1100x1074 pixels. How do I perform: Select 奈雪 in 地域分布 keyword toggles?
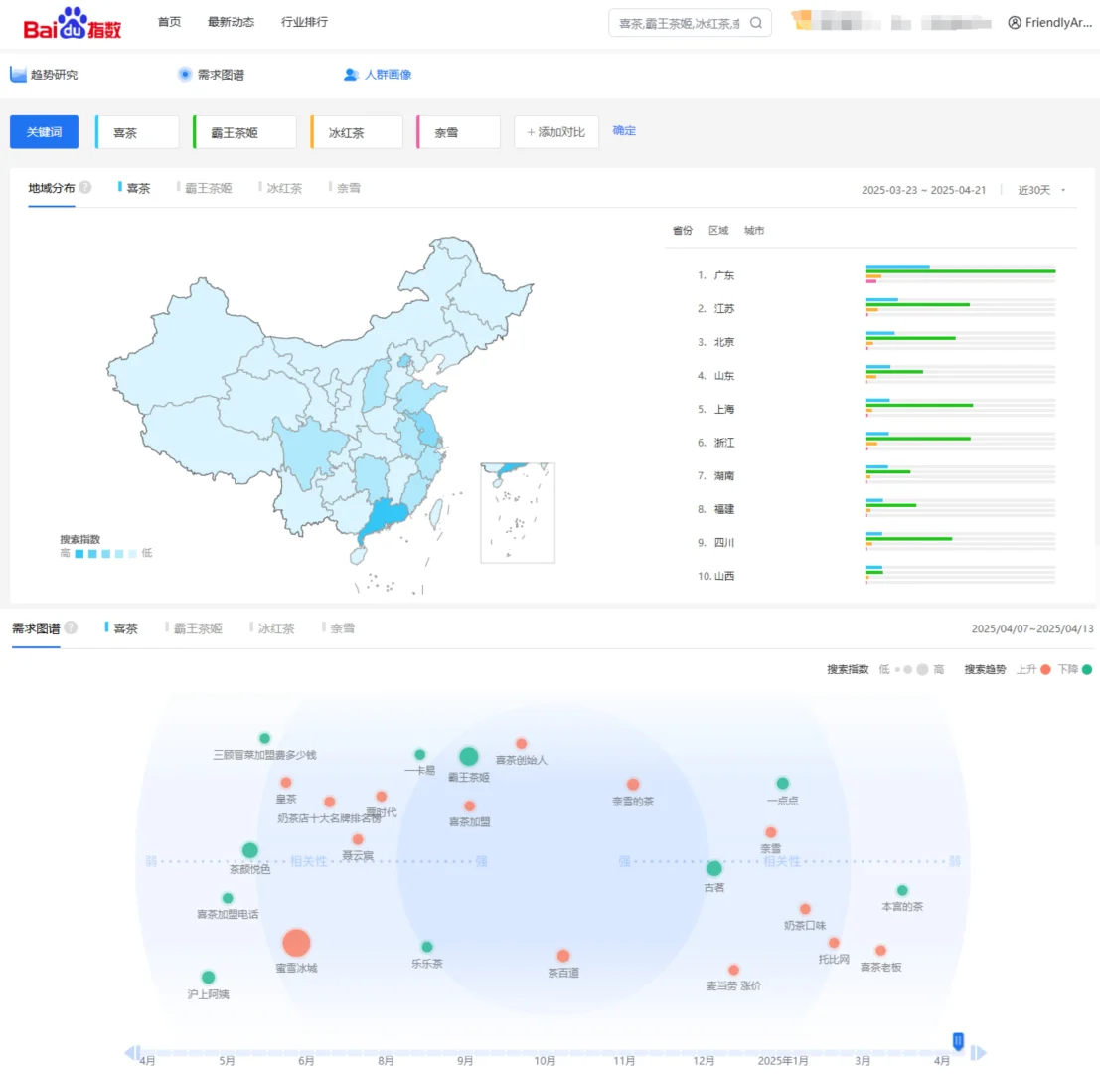pyautogui.click(x=345, y=188)
